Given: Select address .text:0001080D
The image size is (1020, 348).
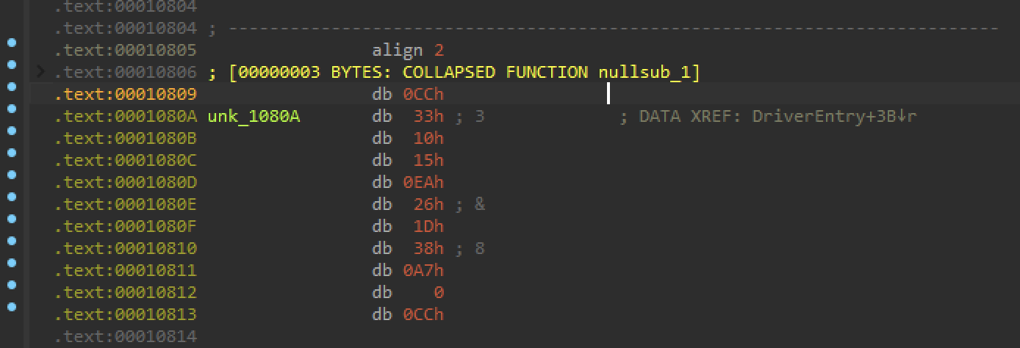Looking at the screenshot, I should pyautogui.click(x=126, y=182).
